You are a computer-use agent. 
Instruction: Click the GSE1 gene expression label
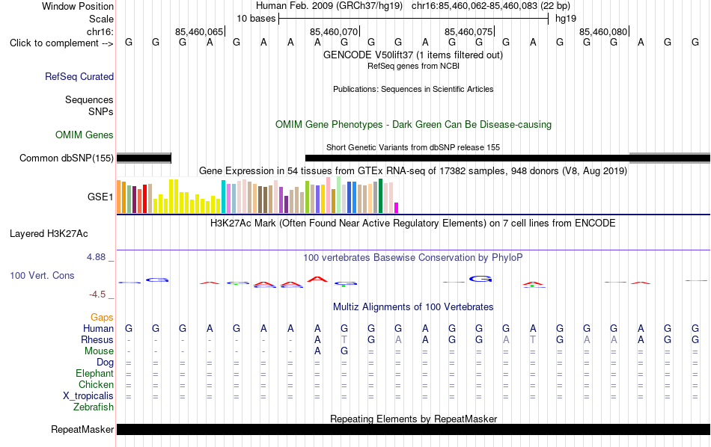100,197
